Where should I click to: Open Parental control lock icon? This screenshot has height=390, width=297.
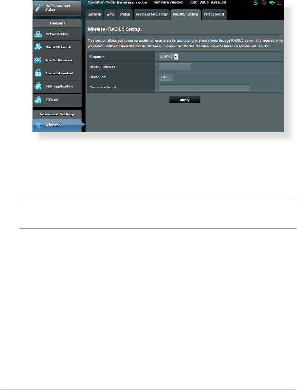point(38,73)
